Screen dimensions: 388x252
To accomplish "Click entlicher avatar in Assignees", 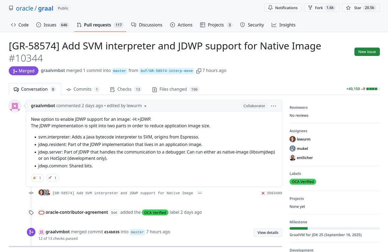I will click(x=293, y=158).
